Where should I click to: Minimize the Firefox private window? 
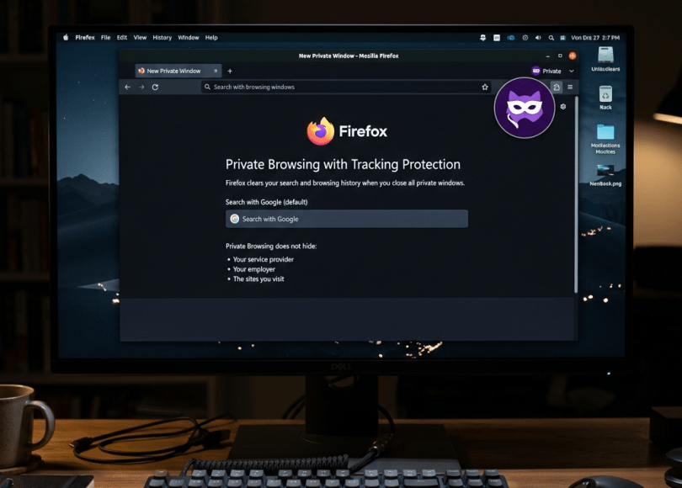click(547, 56)
